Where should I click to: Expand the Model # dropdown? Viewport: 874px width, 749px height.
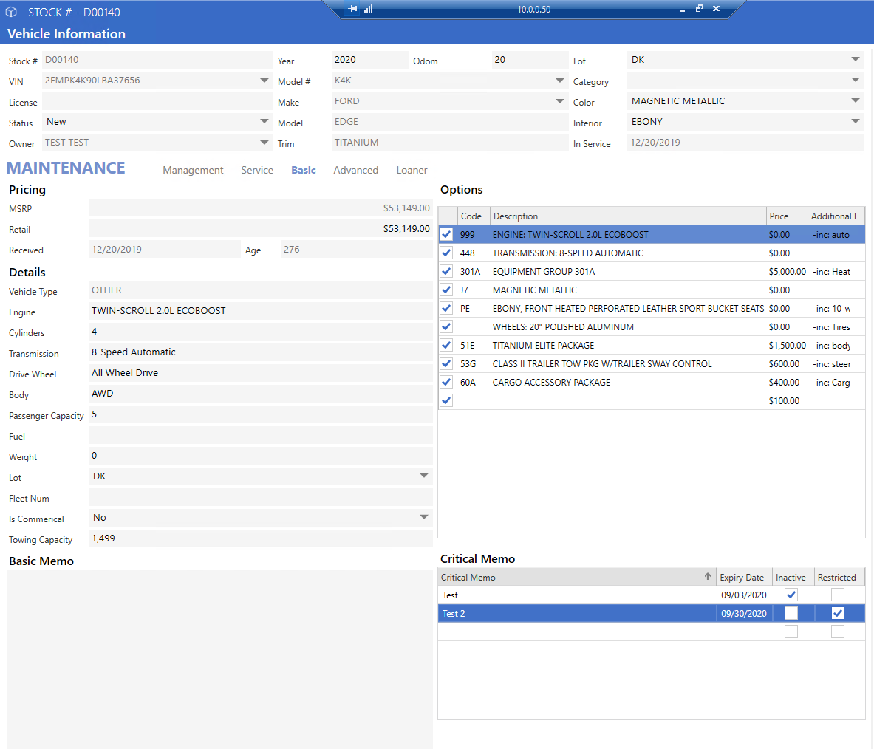click(x=559, y=81)
